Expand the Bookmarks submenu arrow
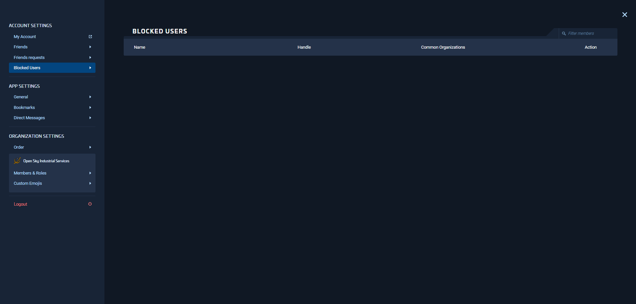Screen dimensions: 636x304 (x=90, y=107)
